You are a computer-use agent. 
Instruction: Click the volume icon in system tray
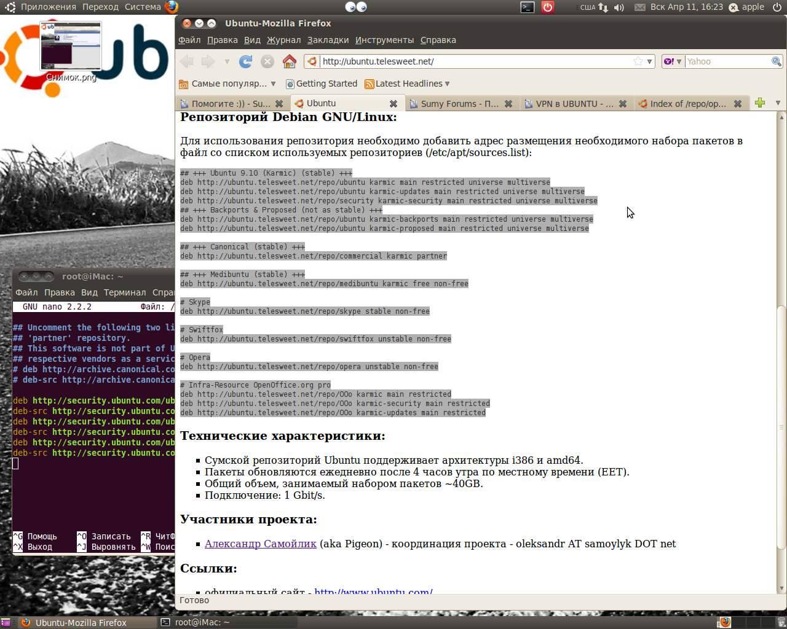click(x=619, y=7)
